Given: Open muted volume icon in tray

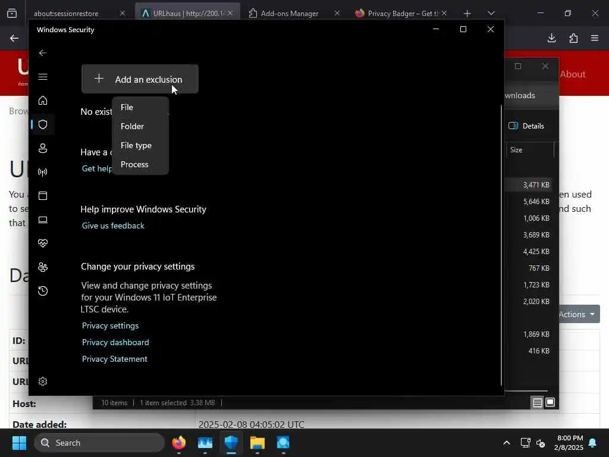Looking at the screenshot, I should [x=541, y=443].
